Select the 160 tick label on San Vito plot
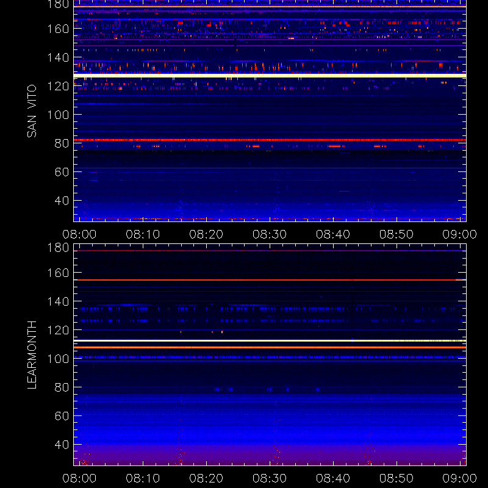 [58, 29]
